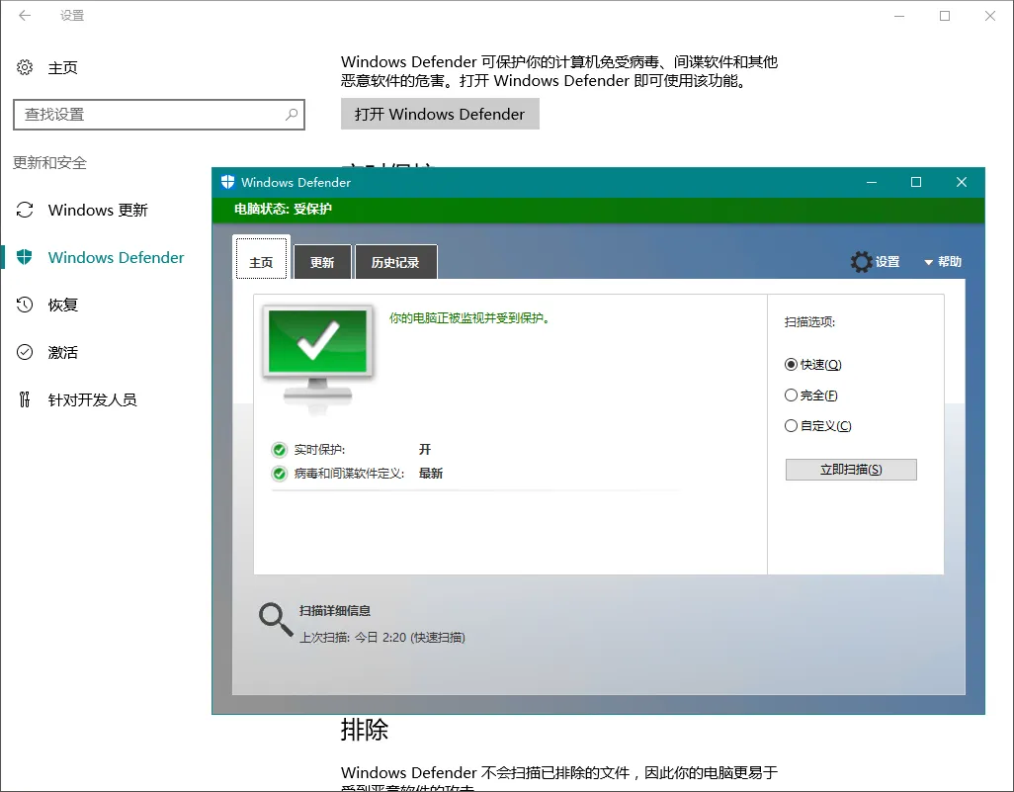The image size is (1014, 792).
Task: Close the Settings window
Action: click(990, 16)
